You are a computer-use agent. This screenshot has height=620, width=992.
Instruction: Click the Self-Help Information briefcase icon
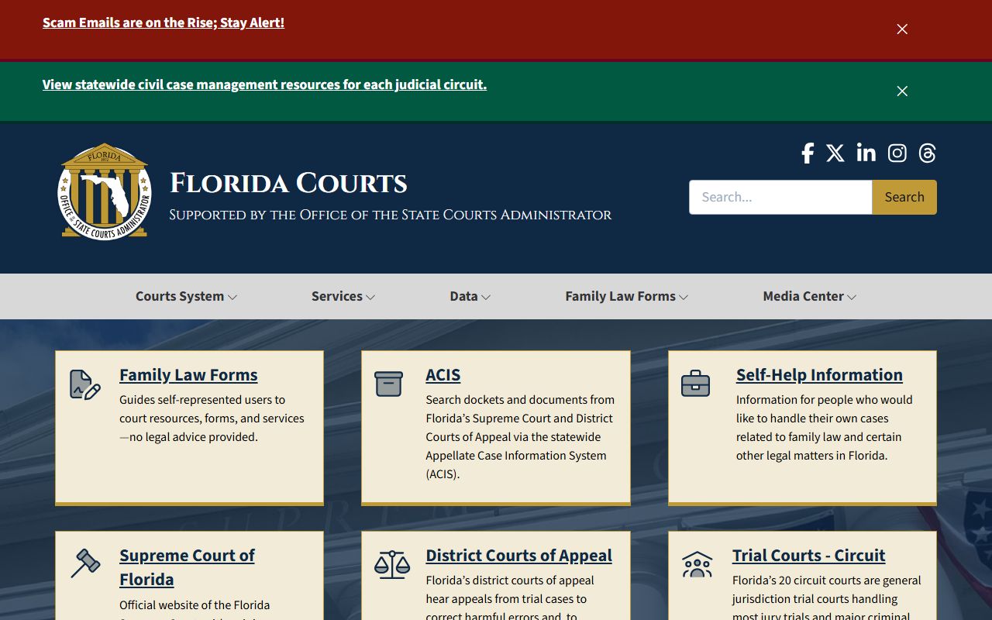[x=695, y=384]
